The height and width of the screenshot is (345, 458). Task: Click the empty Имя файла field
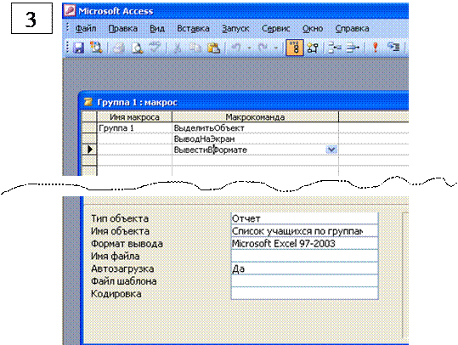point(305,256)
